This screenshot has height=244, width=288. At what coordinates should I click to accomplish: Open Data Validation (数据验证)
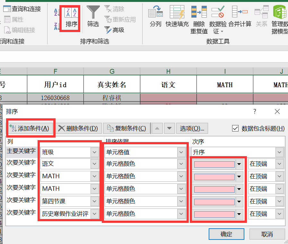(218, 20)
